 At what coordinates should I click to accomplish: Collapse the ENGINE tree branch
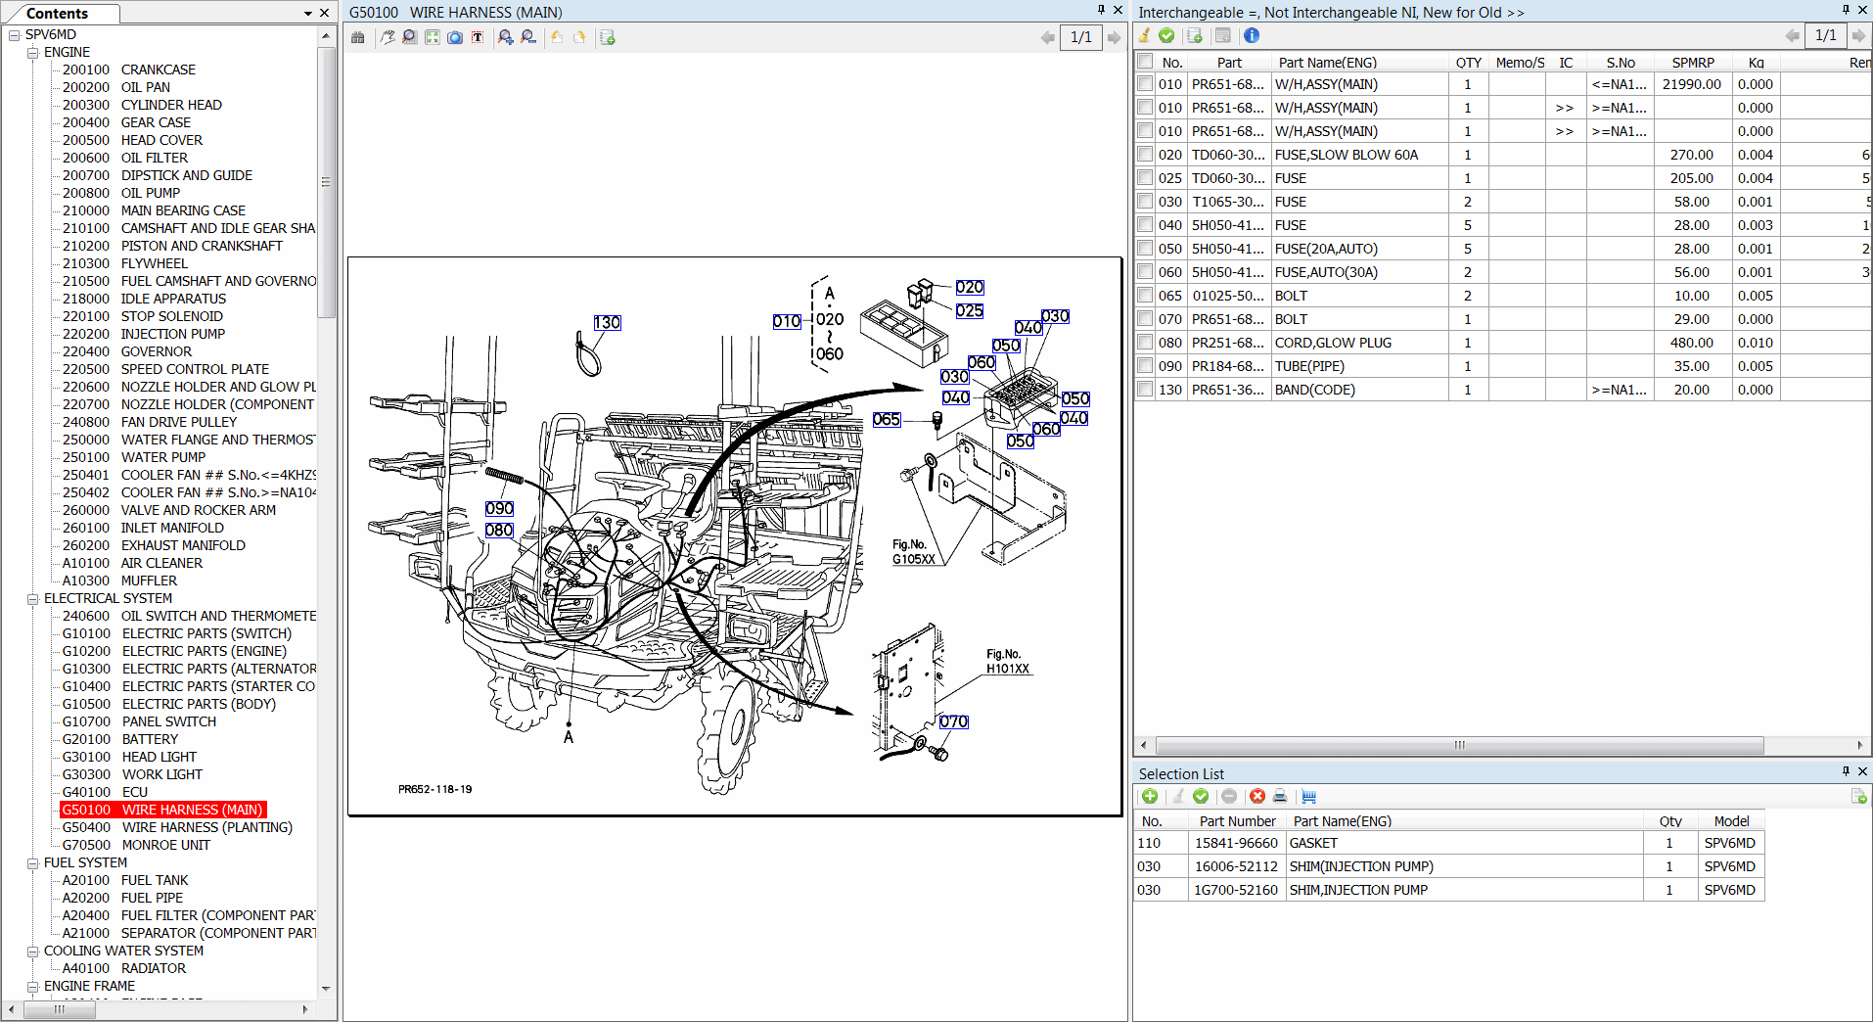point(31,52)
